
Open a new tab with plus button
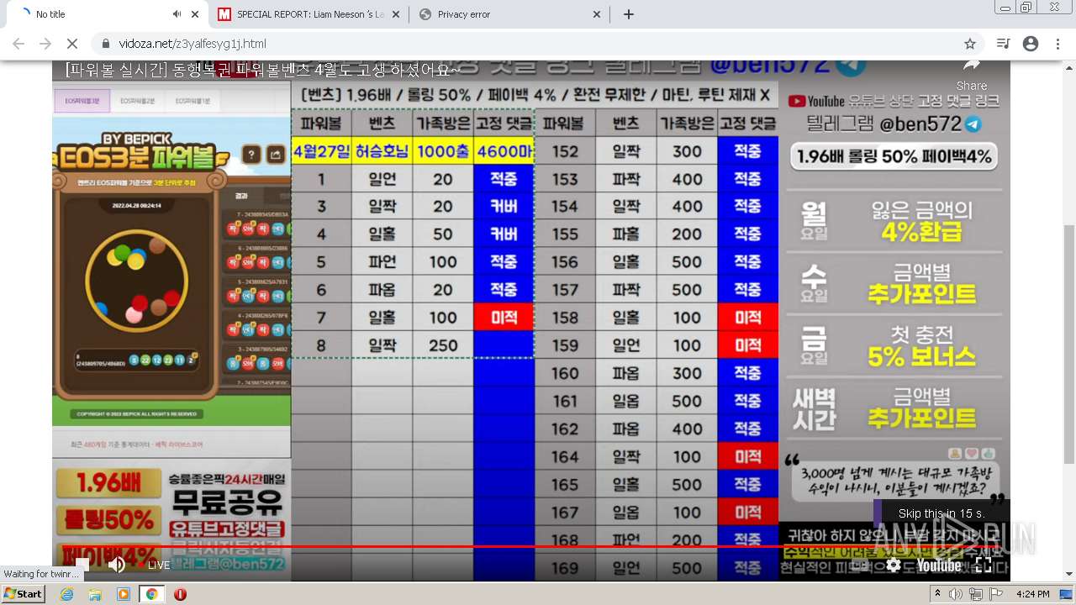coord(629,14)
